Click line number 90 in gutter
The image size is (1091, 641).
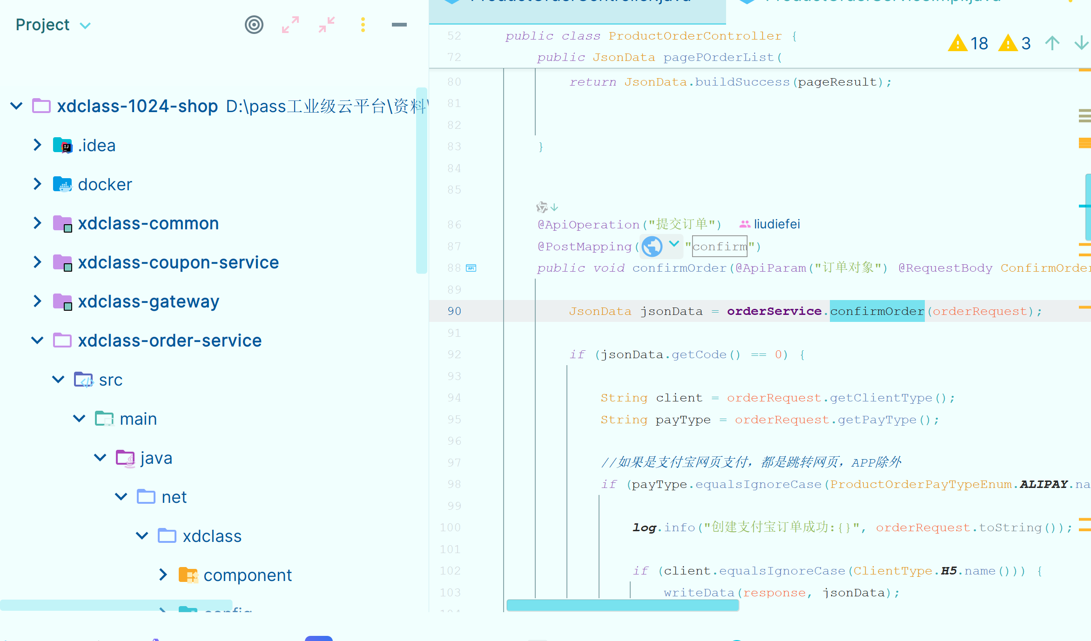(x=454, y=311)
